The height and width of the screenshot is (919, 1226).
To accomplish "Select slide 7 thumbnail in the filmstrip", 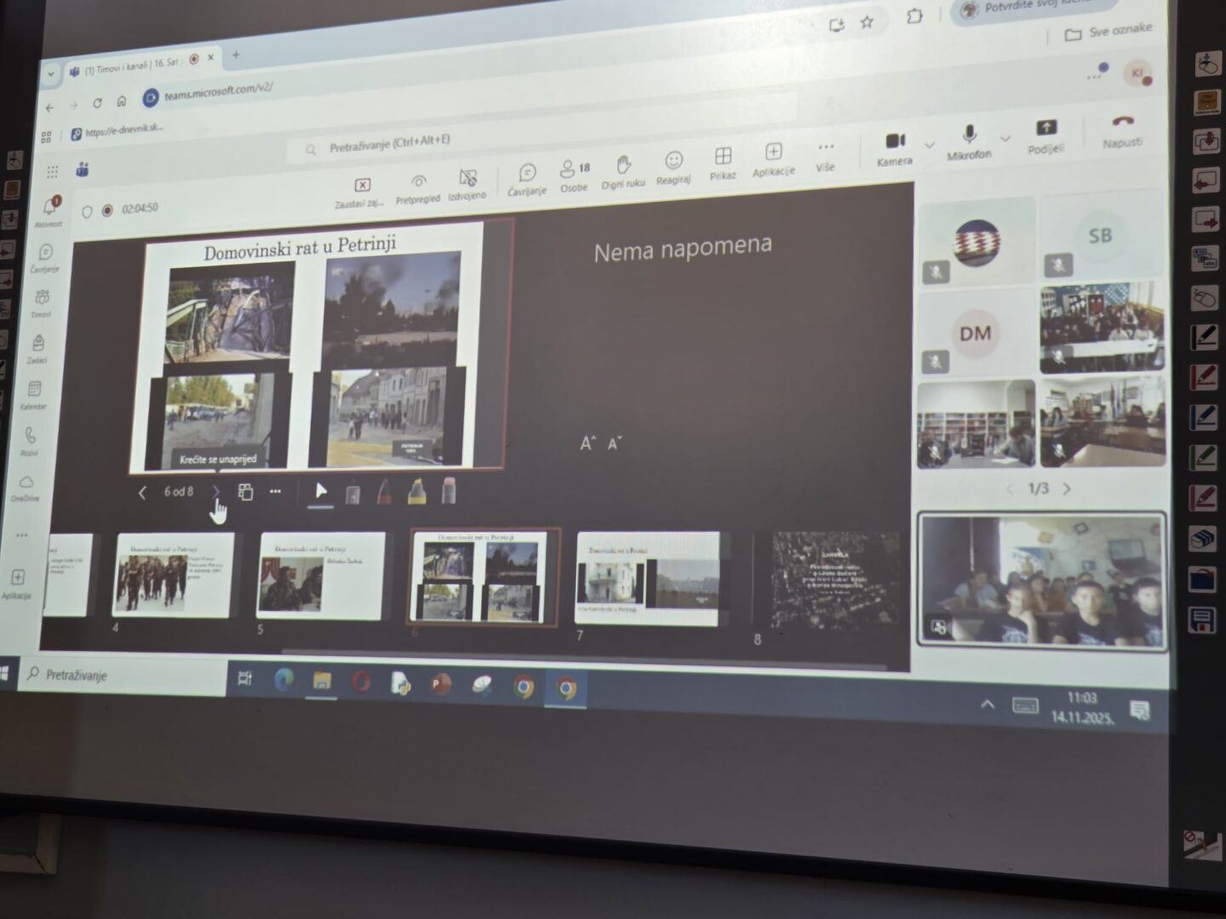I will (x=648, y=579).
